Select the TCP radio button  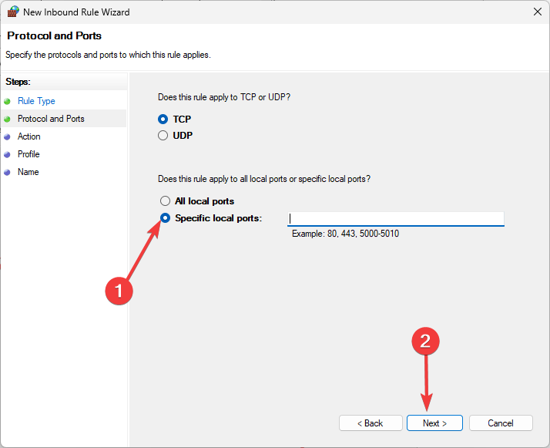tap(163, 120)
